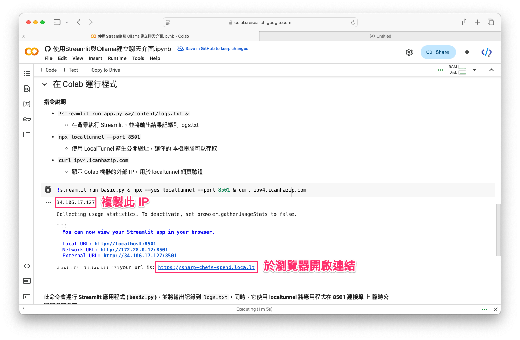Click the Share button
520x340 pixels.
click(x=438, y=52)
